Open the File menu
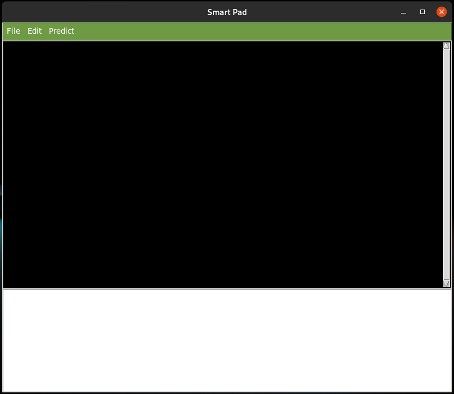 (13, 31)
